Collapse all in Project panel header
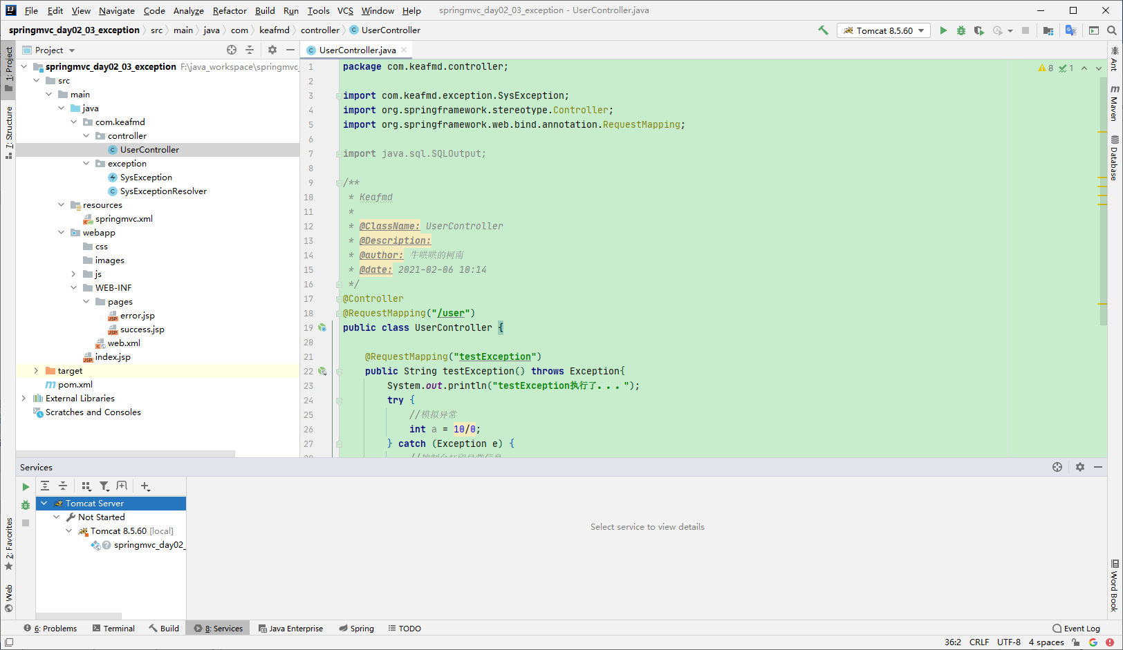This screenshot has height=650, width=1123. tap(250, 50)
